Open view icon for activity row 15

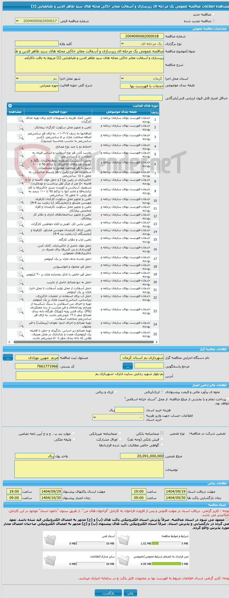pyautogui.click(x=20, y=239)
